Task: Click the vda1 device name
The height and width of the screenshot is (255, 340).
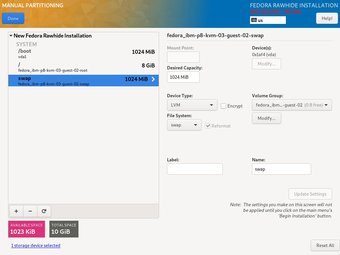Action: [x=22, y=57]
